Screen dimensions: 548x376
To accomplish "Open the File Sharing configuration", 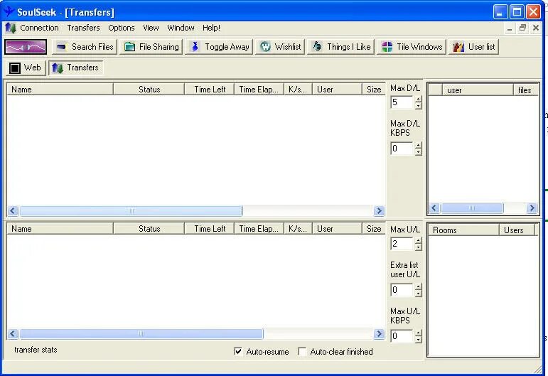I will point(151,47).
